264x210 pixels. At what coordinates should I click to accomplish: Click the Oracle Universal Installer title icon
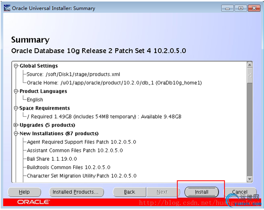coord(7,8)
